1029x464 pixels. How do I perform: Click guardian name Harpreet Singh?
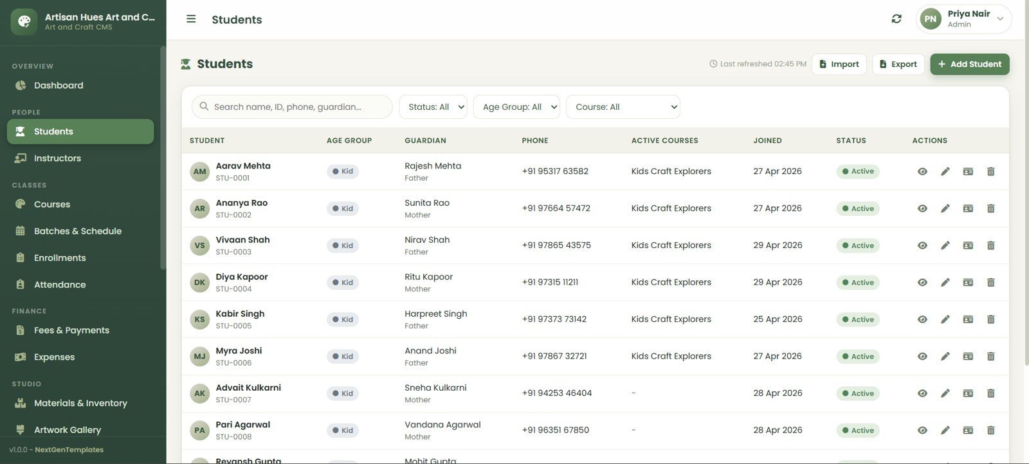(x=436, y=314)
